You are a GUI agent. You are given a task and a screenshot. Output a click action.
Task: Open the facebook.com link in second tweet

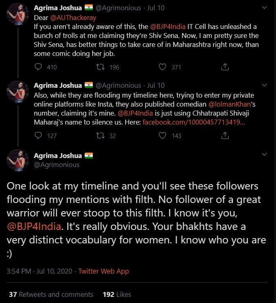click(x=194, y=122)
